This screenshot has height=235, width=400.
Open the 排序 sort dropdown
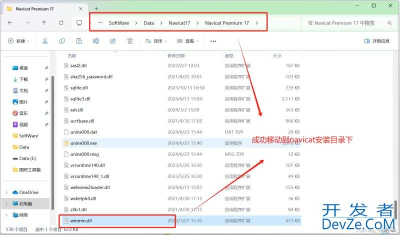[x=156, y=41]
